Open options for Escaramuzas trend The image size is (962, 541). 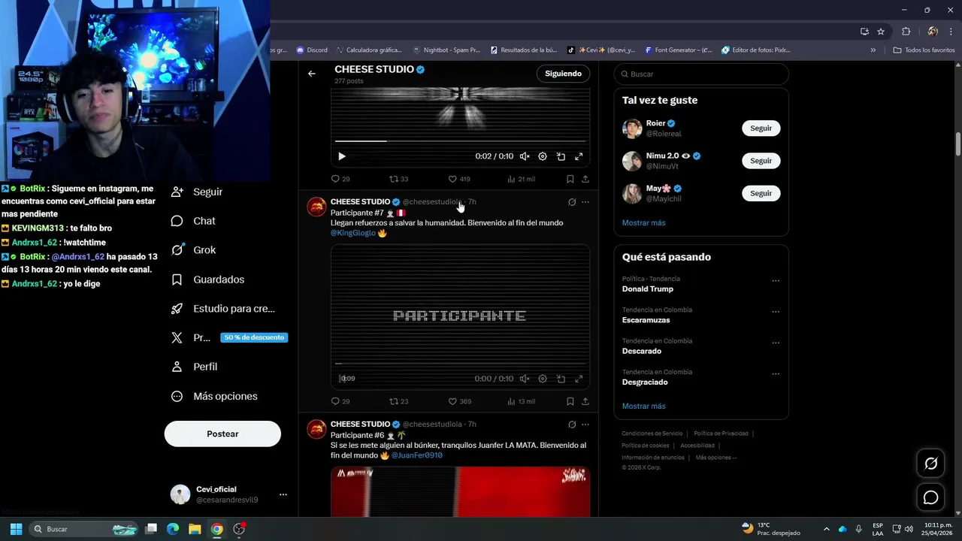tap(776, 312)
